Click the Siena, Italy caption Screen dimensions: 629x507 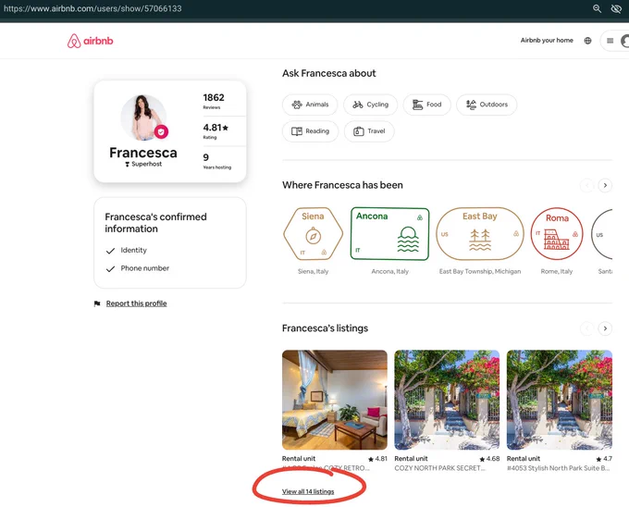[x=314, y=272]
